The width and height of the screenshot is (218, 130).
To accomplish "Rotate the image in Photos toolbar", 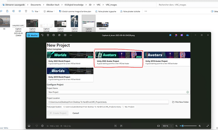I will coord(42,35).
